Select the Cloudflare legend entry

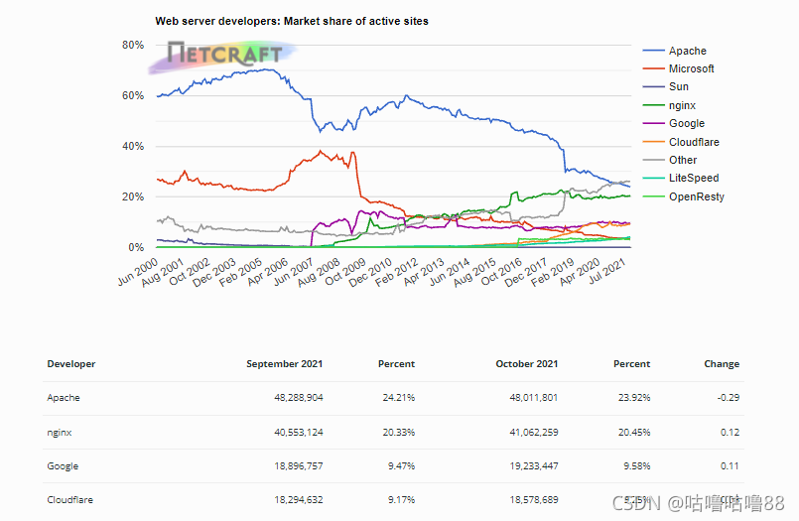tap(681, 142)
